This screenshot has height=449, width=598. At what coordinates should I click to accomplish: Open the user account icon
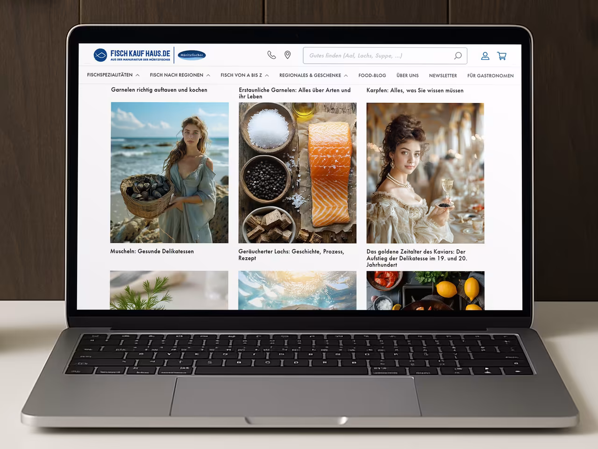[485, 56]
